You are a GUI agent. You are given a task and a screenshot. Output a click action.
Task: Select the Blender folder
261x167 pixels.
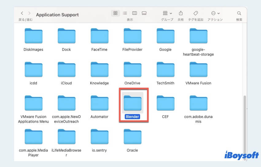click(132, 103)
